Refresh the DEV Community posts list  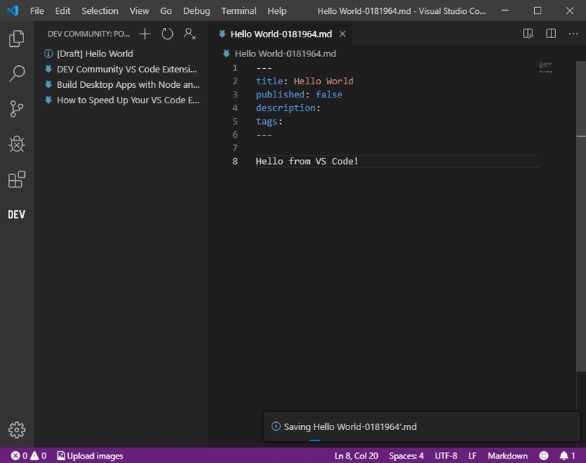[x=167, y=34]
